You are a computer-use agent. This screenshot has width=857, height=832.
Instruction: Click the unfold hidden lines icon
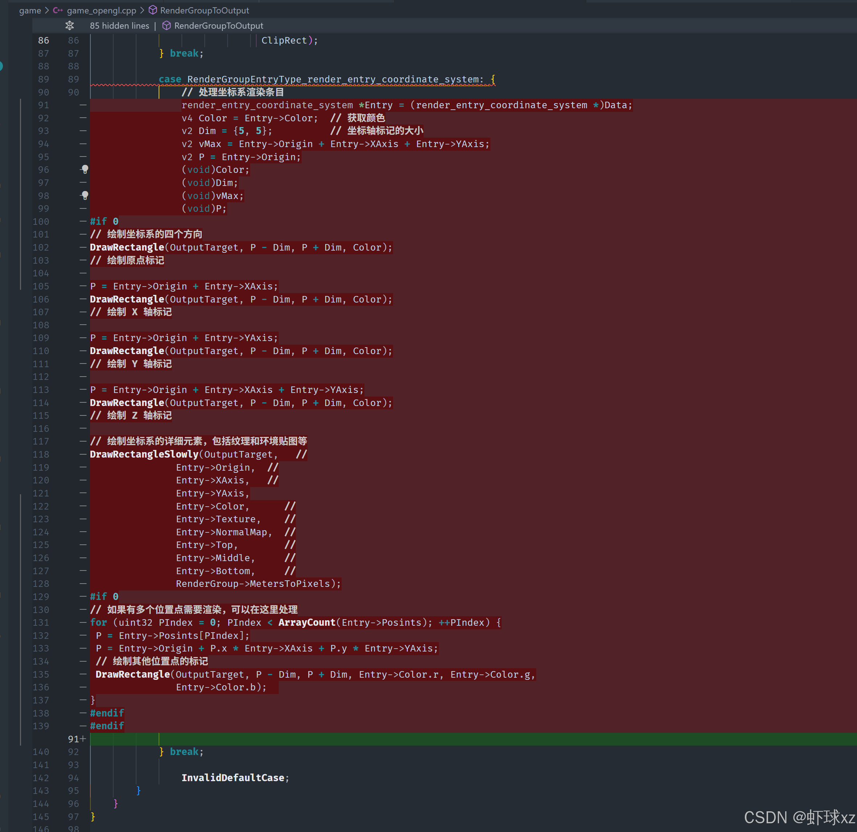coord(70,26)
